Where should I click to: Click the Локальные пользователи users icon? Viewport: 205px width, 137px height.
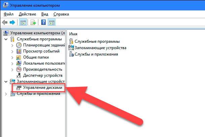pos(19,63)
